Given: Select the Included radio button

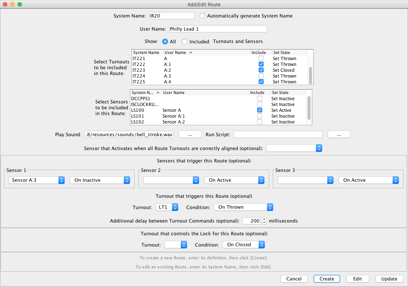Looking at the screenshot, I should [x=185, y=42].
